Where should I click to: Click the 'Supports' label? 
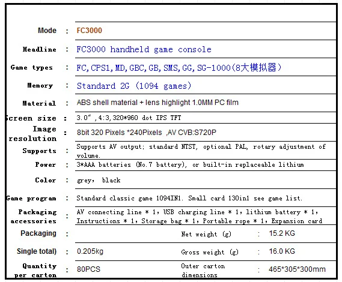pos(40,151)
